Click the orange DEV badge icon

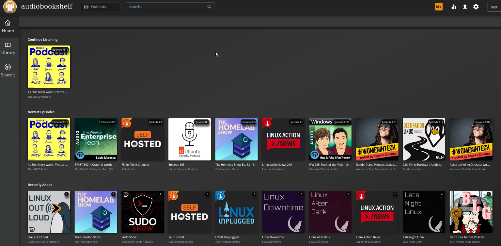pyautogui.click(x=439, y=7)
